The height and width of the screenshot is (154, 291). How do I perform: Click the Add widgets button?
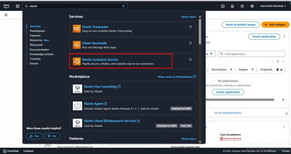tap(275, 25)
